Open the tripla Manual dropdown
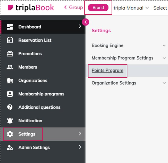The width and height of the screenshot is (168, 163). pyautogui.click(x=131, y=8)
